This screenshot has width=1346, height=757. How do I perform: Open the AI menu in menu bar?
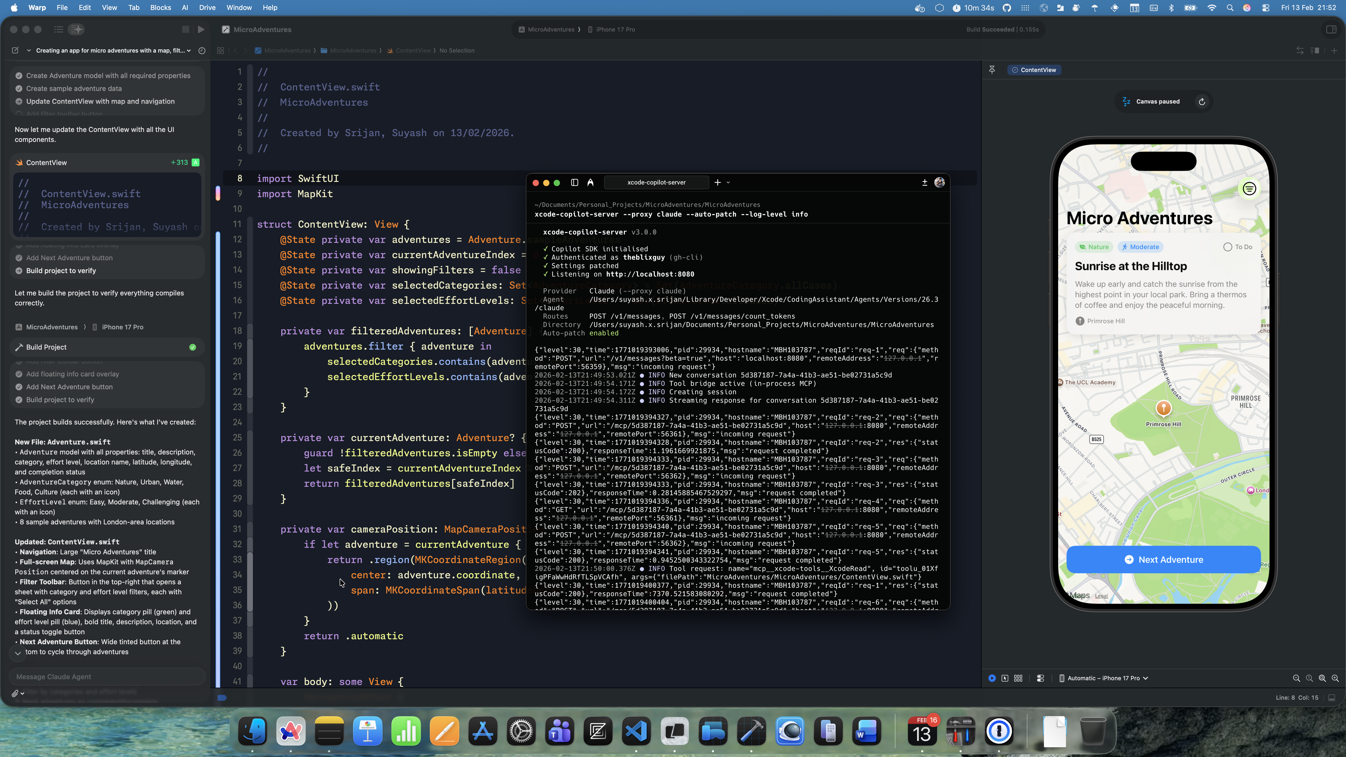point(185,8)
